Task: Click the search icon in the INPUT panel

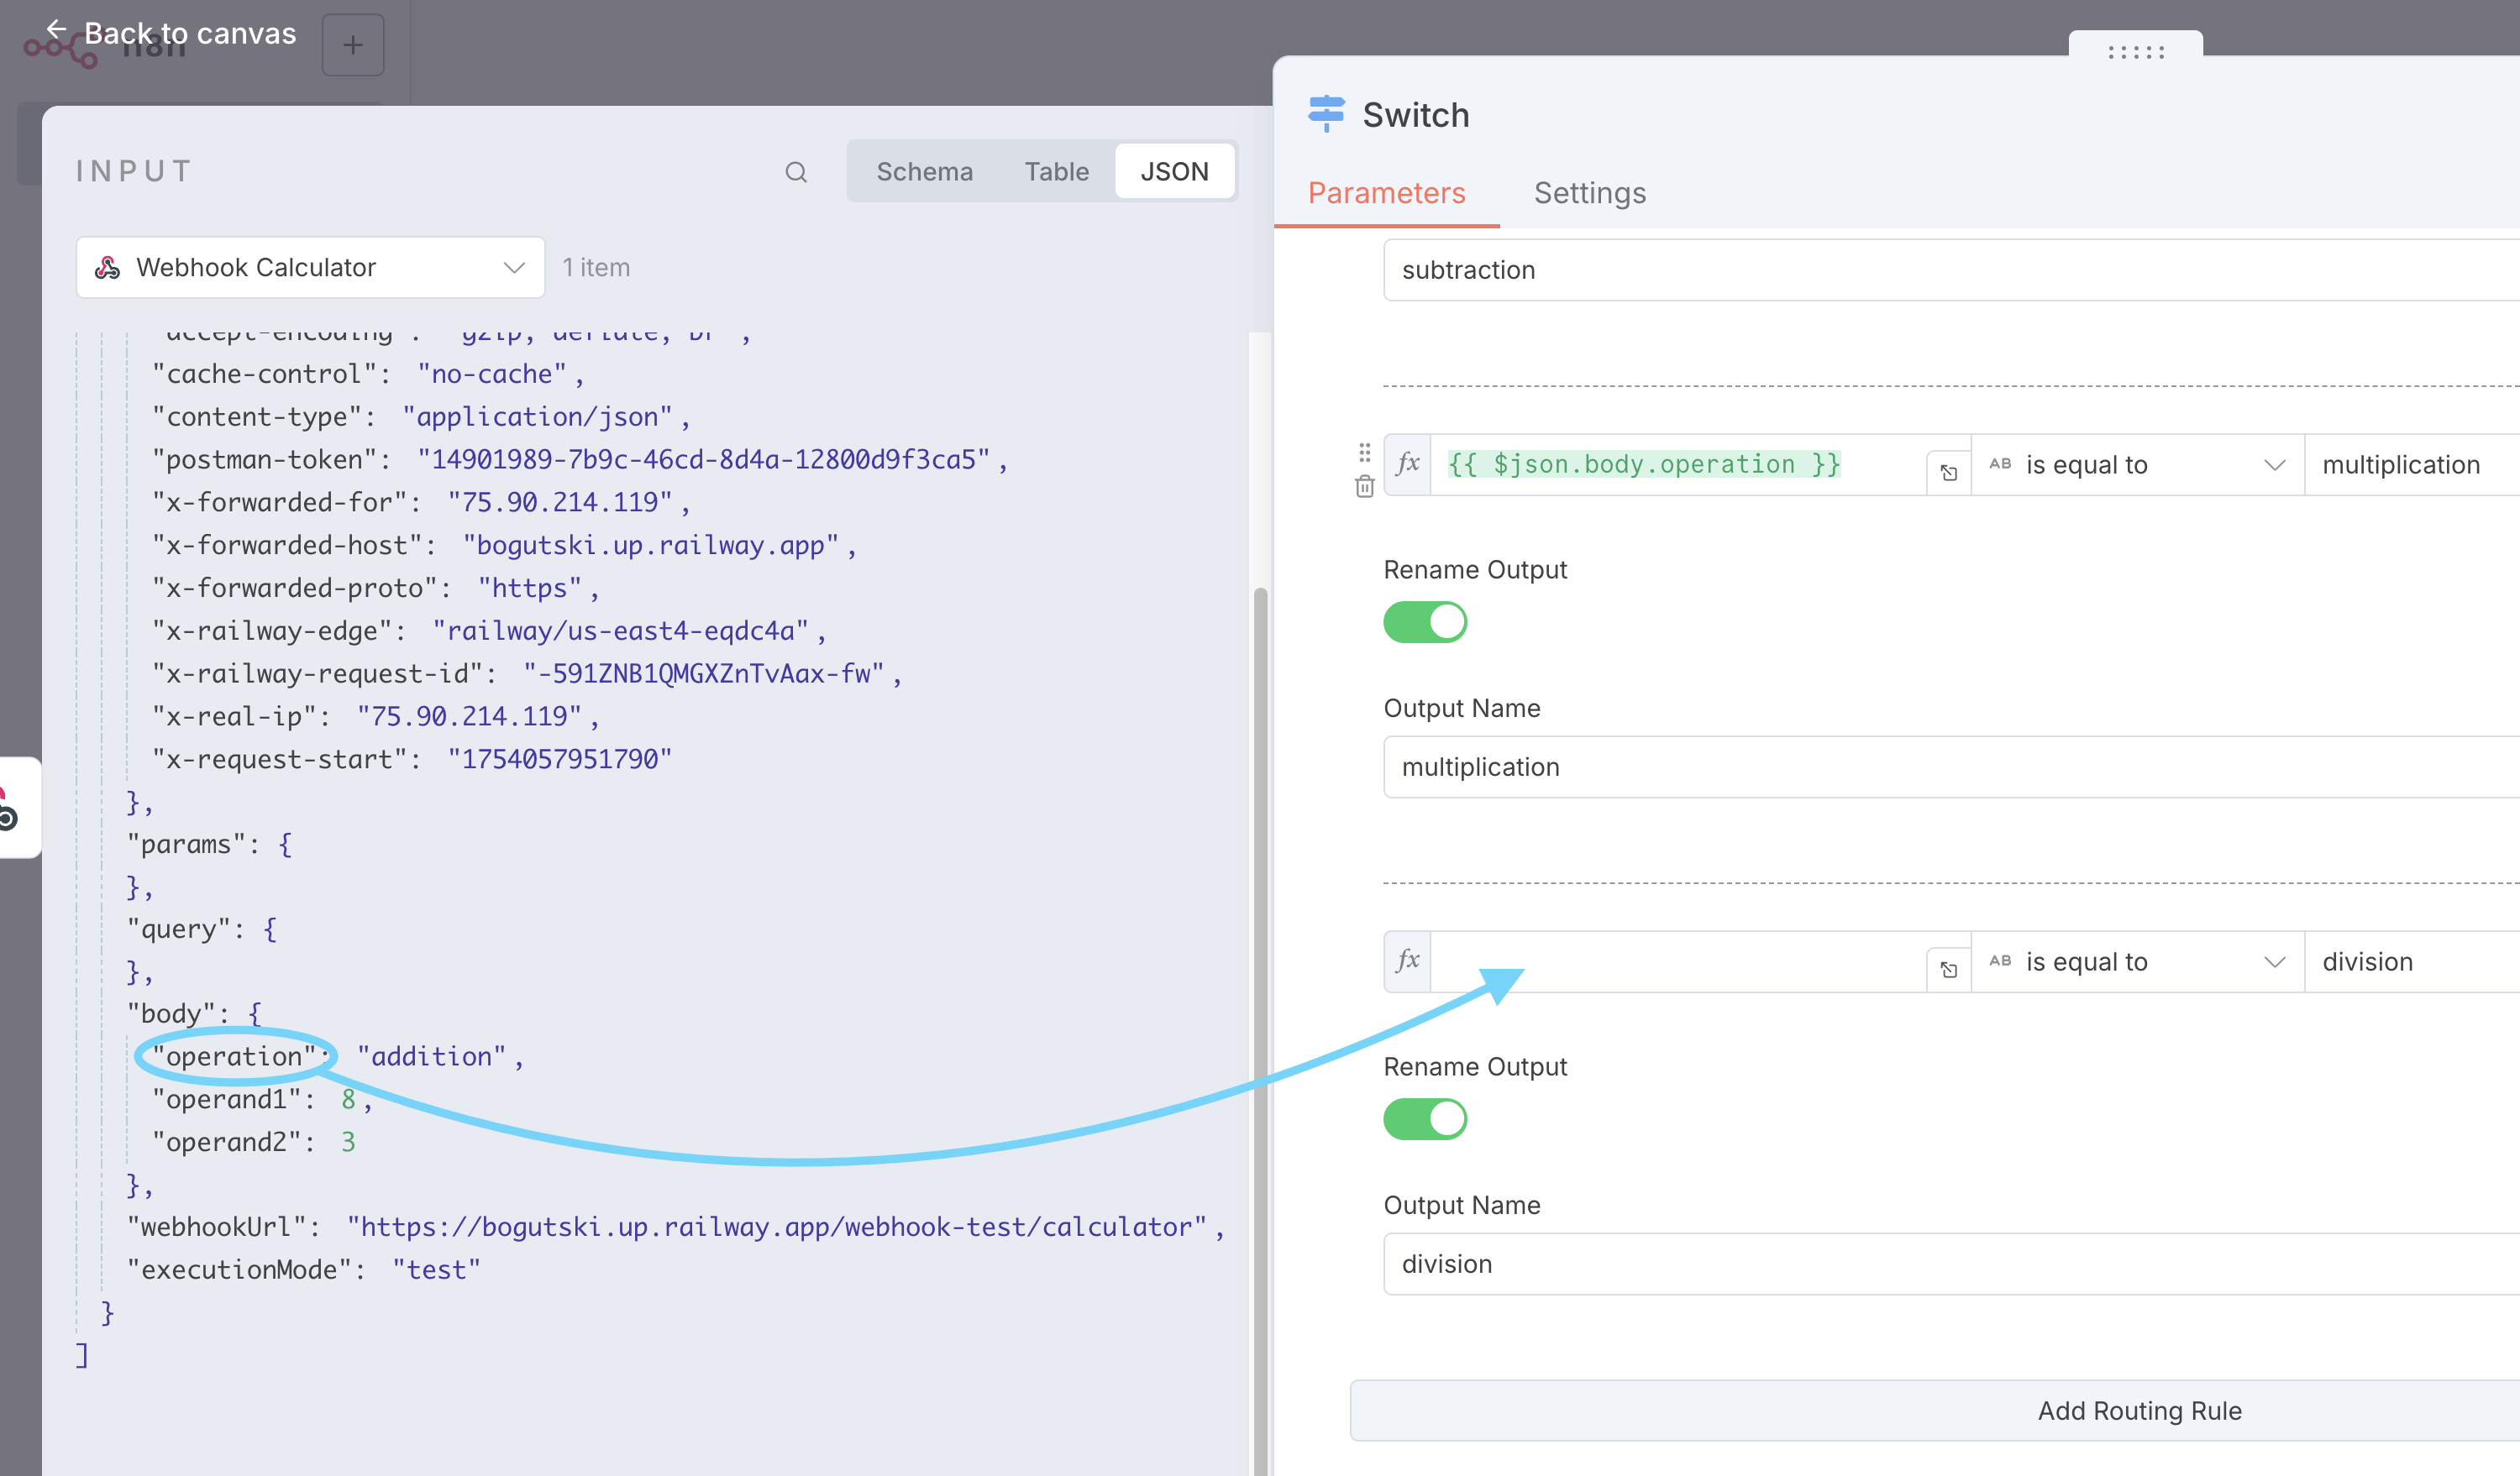Action: (796, 172)
